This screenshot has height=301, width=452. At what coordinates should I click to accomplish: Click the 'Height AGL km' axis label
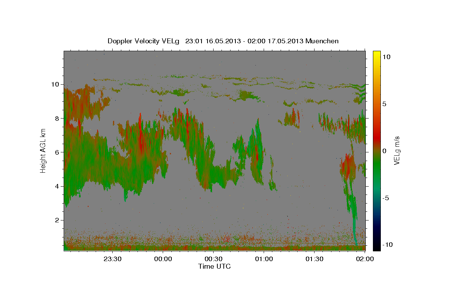point(43,150)
